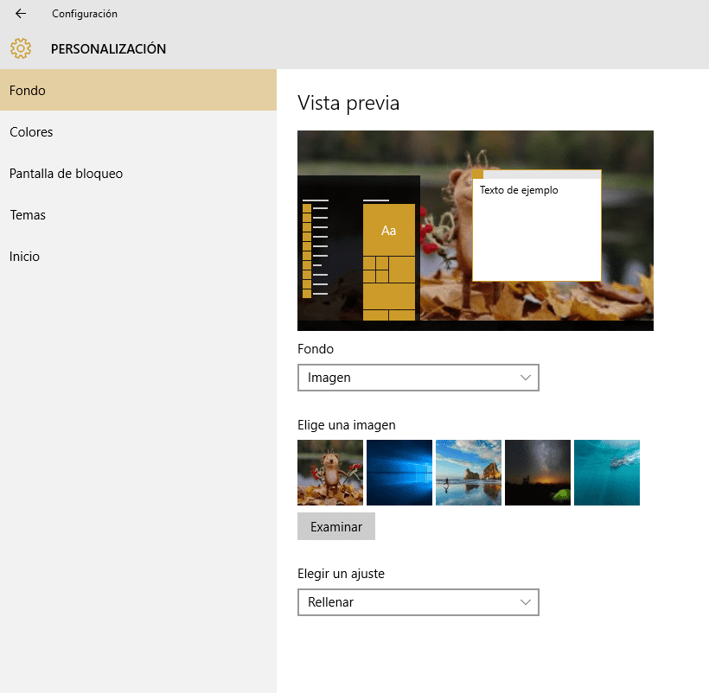The width and height of the screenshot is (709, 693).
Task: Expand the Rellenar fit dropdown
Action: (x=418, y=602)
